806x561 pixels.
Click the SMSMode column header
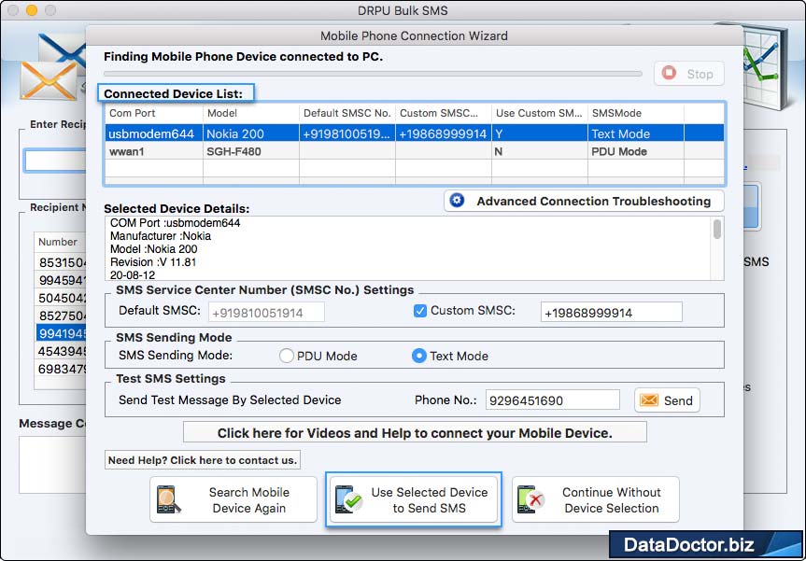(x=636, y=113)
